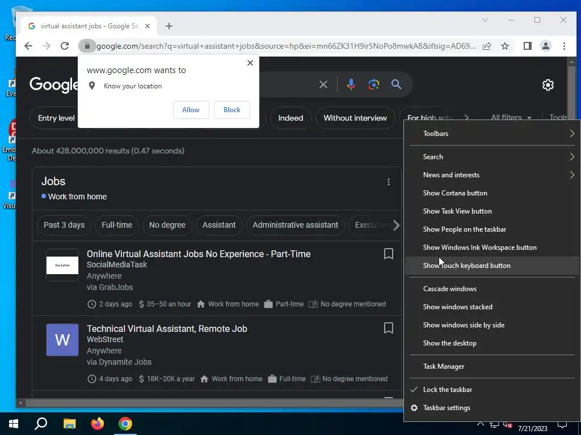The image size is (581, 435).
Task: Open Google Lens image search icon
Action: 373,85
